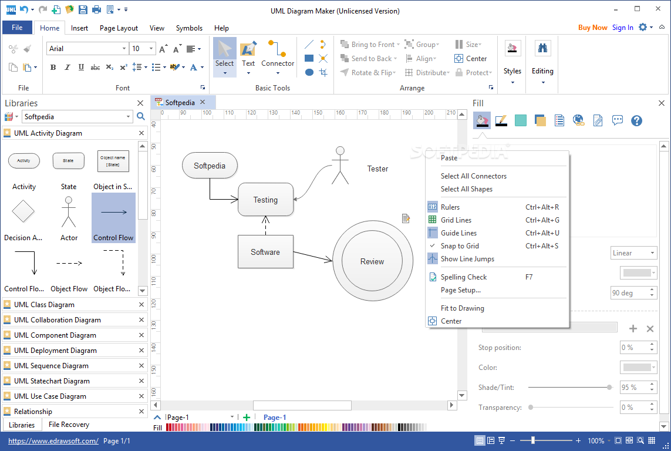Apply subscript formatting
This screenshot has height=451, width=671.
point(110,67)
